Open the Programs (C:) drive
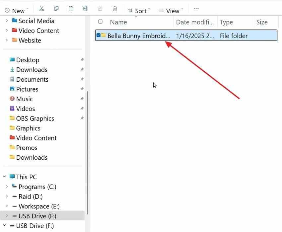This screenshot has width=282, height=232. tap(37, 187)
